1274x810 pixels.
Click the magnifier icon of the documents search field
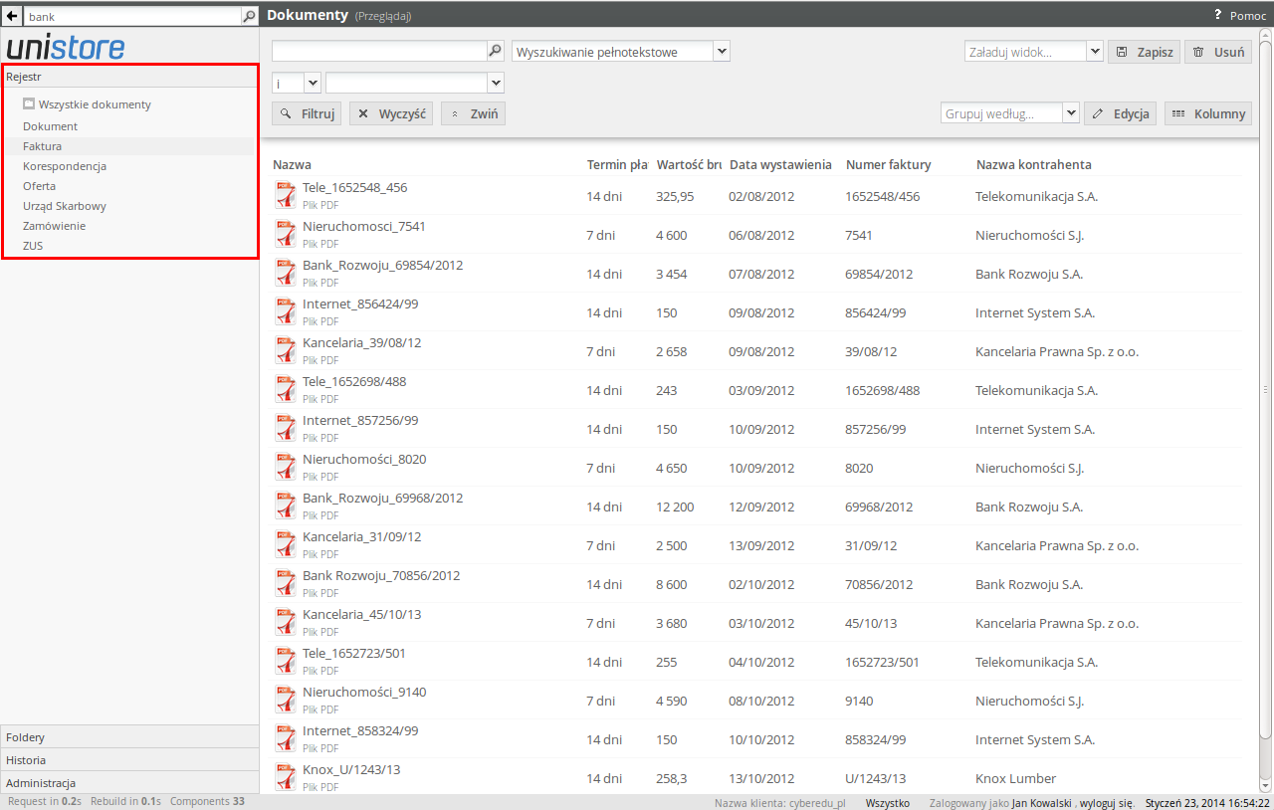495,51
